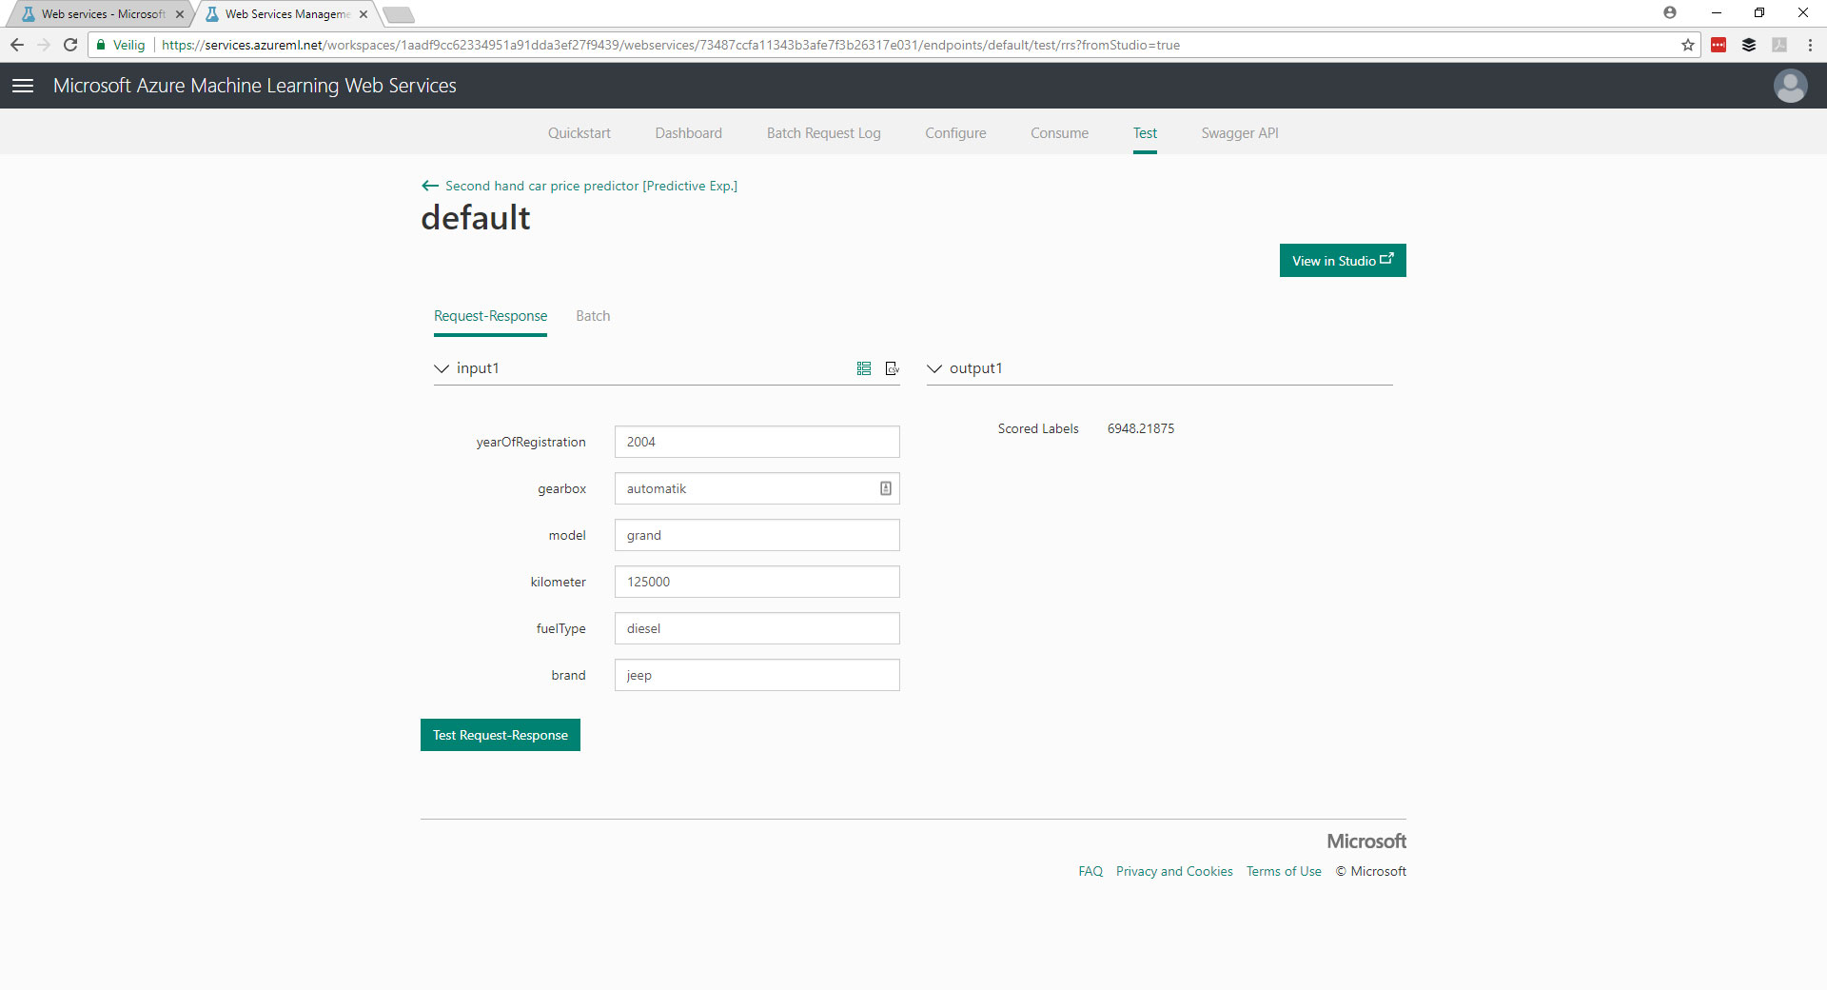The image size is (1827, 990).
Task: Click the 'default' endpoint heading
Action: pyautogui.click(x=476, y=218)
